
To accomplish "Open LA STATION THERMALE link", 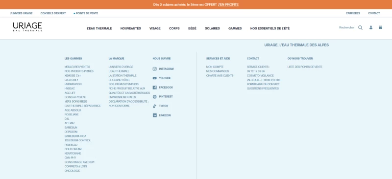I will 122,76.
